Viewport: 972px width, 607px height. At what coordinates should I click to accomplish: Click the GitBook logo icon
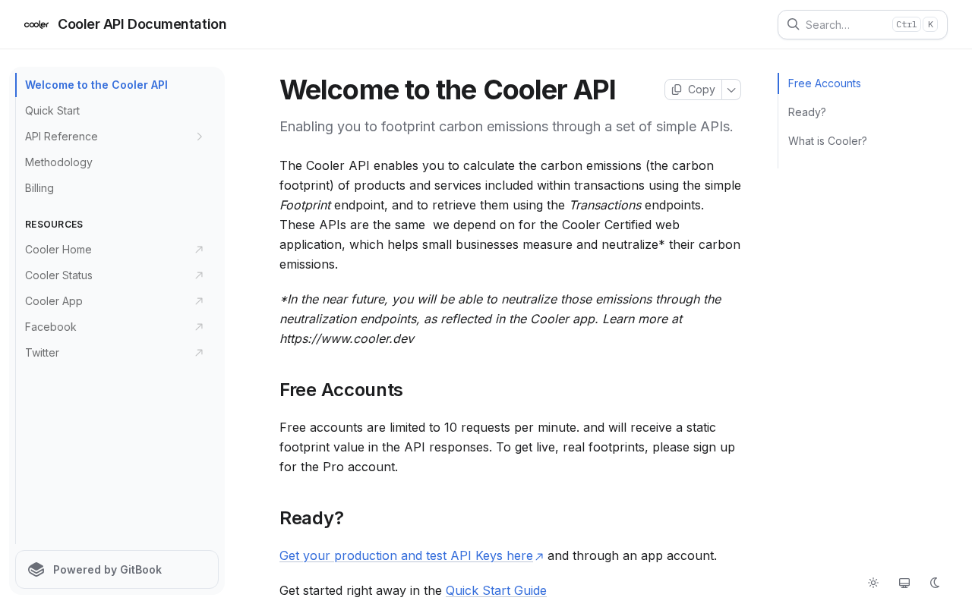[x=36, y=570]
